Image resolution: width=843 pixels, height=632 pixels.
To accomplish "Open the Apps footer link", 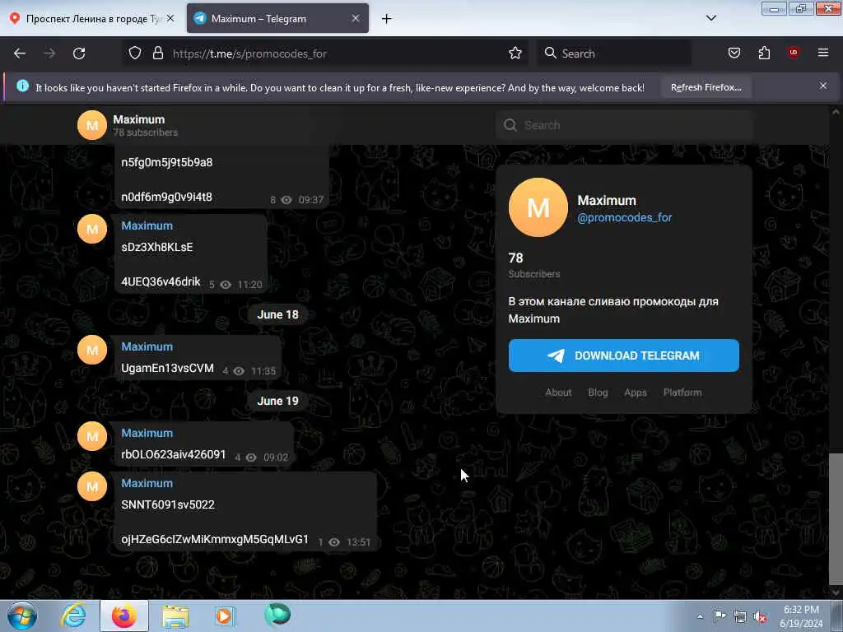I will pyautogui.click(x=635, y=393).
